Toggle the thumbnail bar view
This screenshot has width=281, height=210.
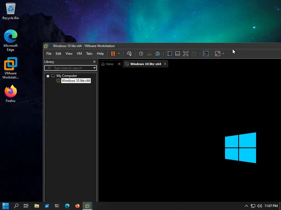(178, 54)
